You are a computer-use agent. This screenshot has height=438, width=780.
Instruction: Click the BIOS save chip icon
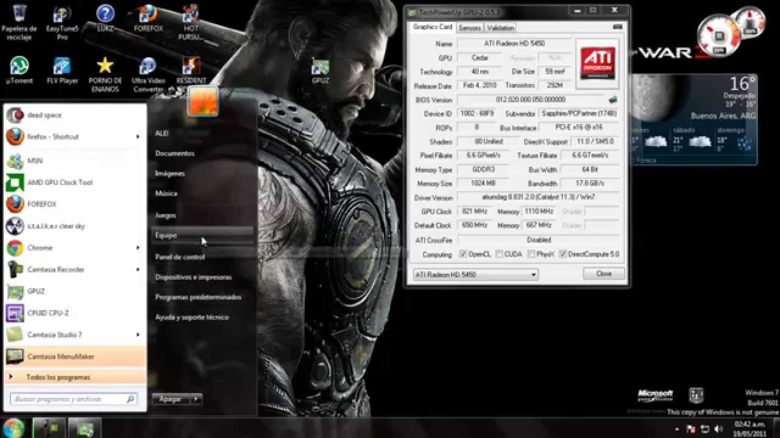click(612, 100)
